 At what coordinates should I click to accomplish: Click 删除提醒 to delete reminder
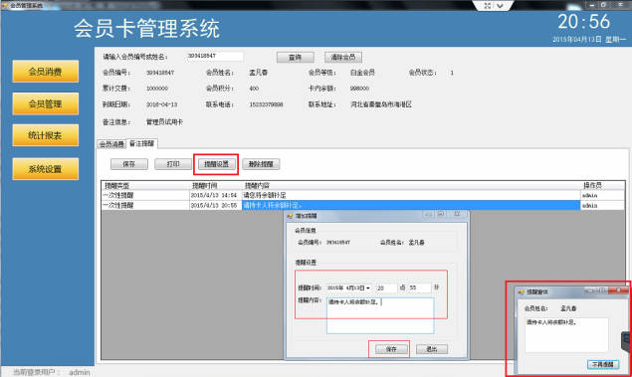click(261, 164)
